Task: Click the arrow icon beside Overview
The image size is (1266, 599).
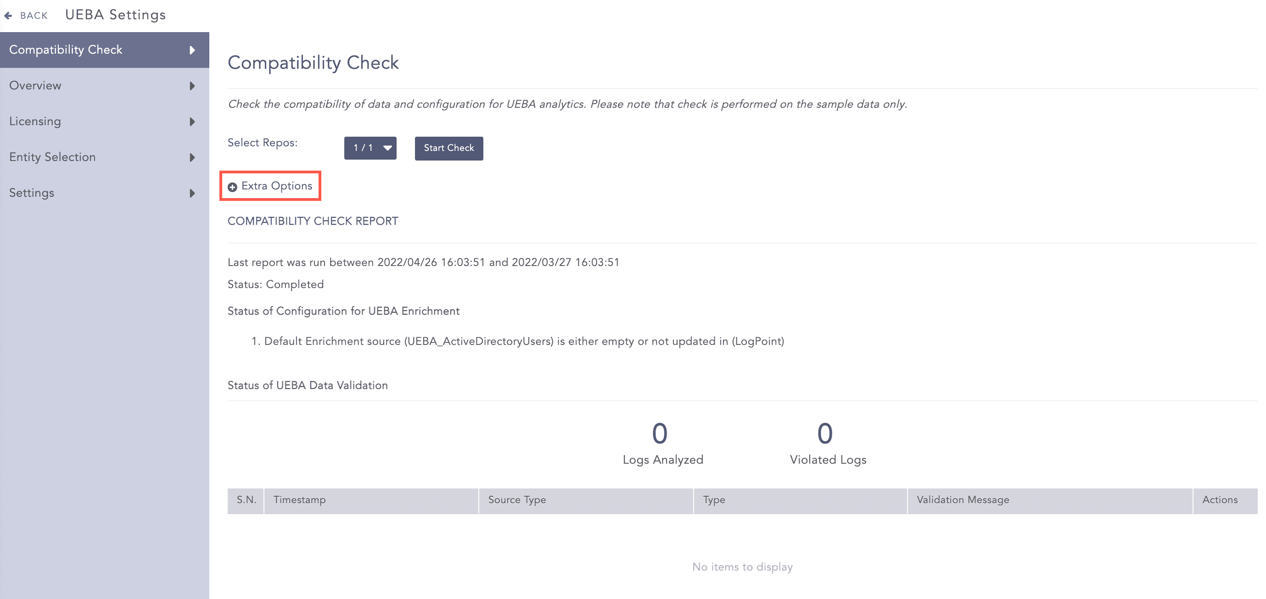Action: coord(193,85)
